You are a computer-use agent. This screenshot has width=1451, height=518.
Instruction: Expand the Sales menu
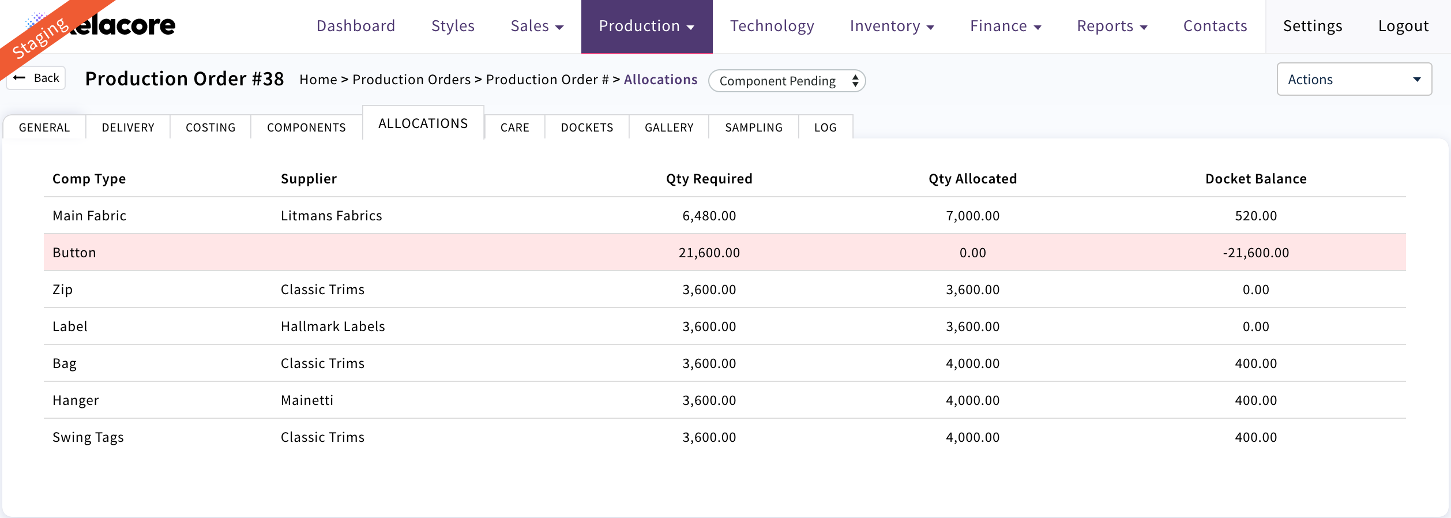click(536, 26)
